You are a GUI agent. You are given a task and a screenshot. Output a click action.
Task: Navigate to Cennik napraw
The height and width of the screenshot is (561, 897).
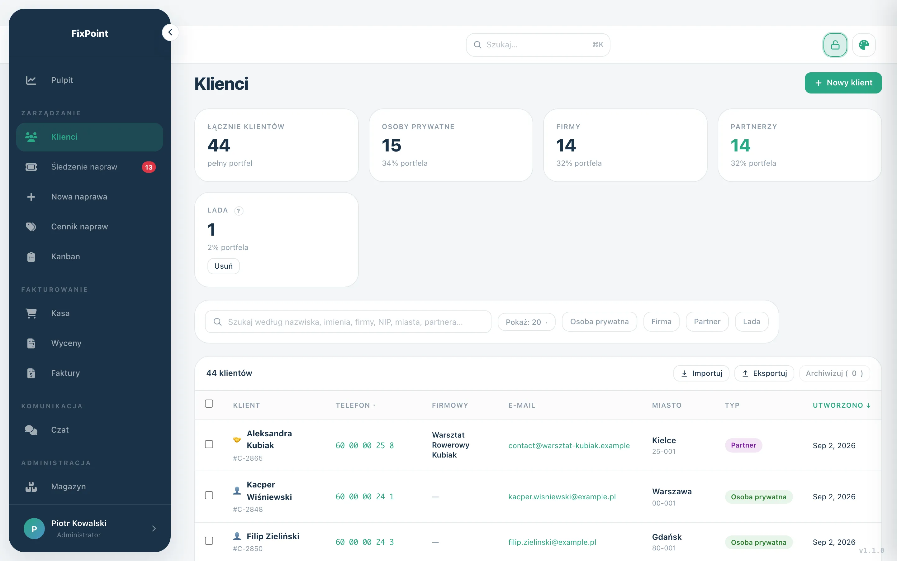pyautogui.click(x=90, y=227)
